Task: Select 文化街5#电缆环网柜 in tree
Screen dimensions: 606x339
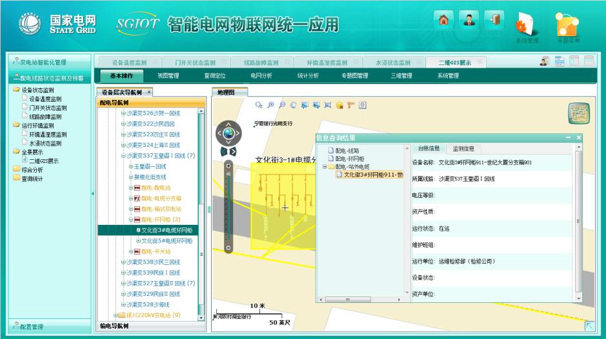Action: coord(167,241)
